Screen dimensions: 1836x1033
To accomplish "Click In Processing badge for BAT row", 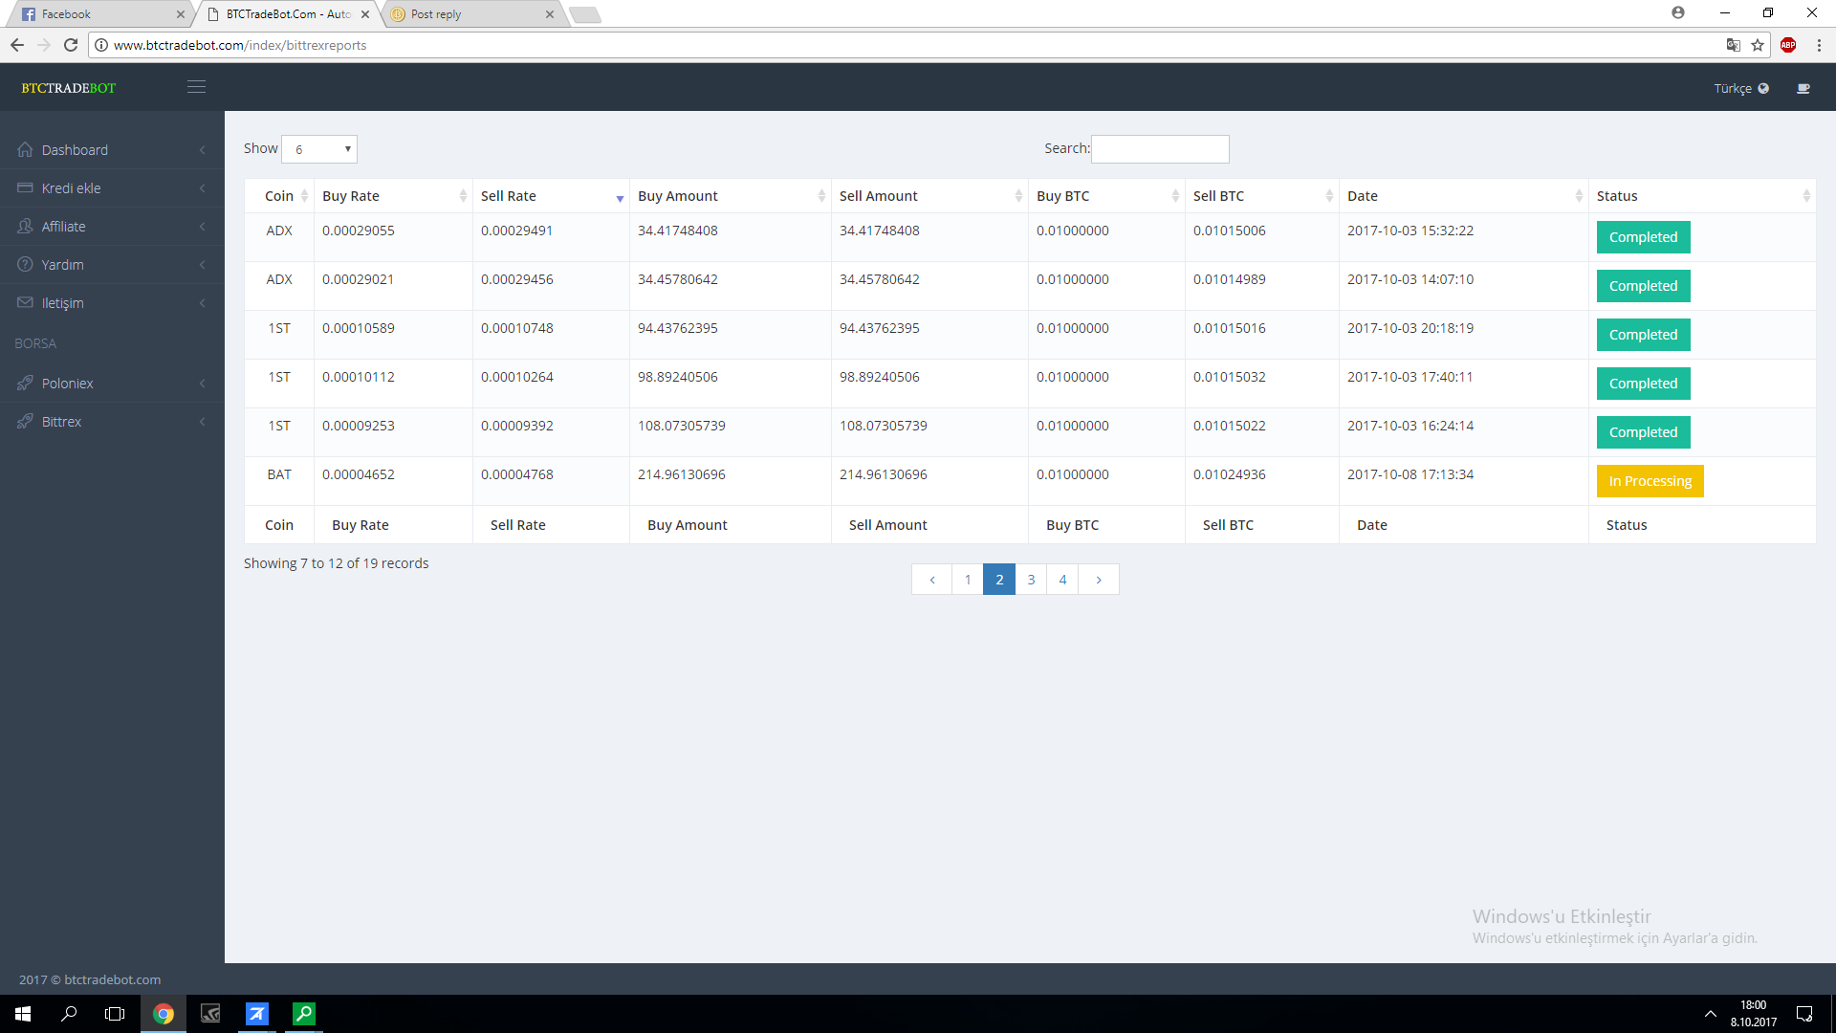I will 1650,481.
